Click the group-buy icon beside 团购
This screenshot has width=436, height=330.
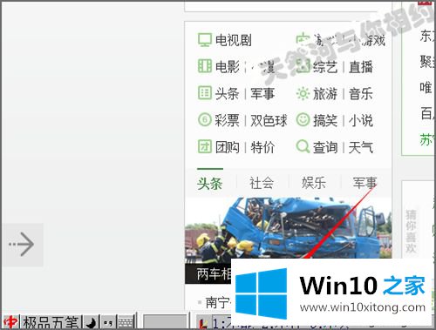pyautogui.click(x=205, y=146)
